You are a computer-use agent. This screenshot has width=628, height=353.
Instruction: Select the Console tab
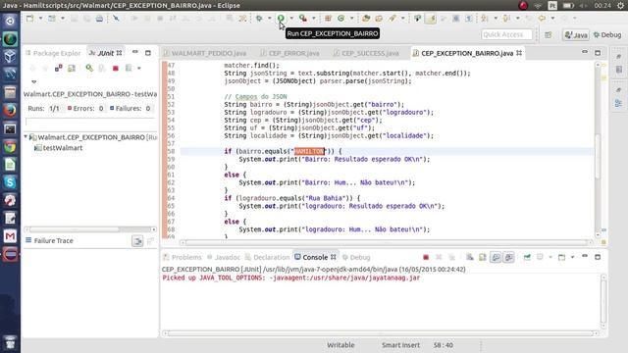pos(315,257)
